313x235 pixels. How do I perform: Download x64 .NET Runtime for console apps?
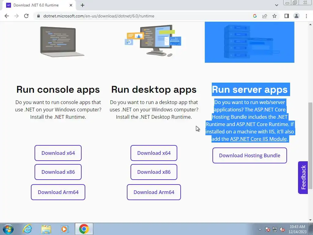tap(58, 153)
